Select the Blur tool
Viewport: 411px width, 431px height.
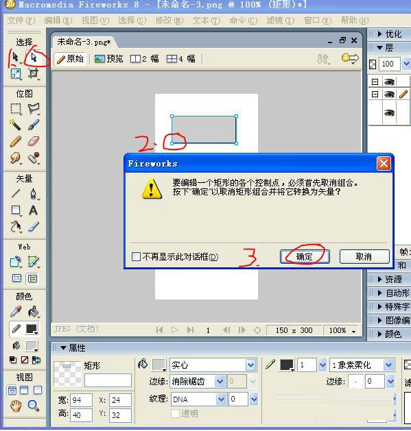pyautogui.click(x=15, y=158)
